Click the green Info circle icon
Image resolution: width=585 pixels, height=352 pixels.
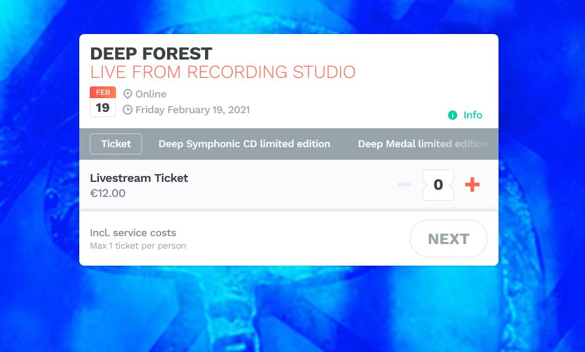(452, 115)
